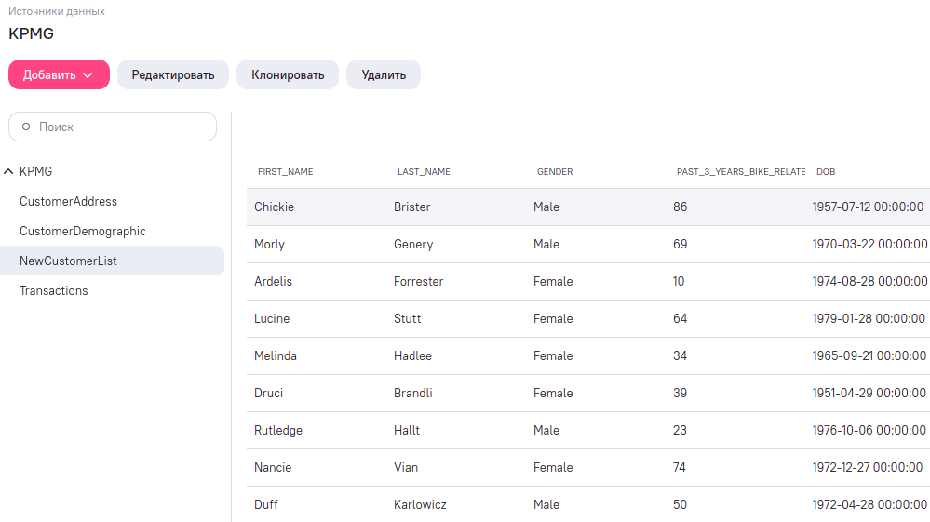Click the Источники данных breadcrumb
Image resolution: width=930 pixels, height=522 pixels.
[x=57, y=11]
